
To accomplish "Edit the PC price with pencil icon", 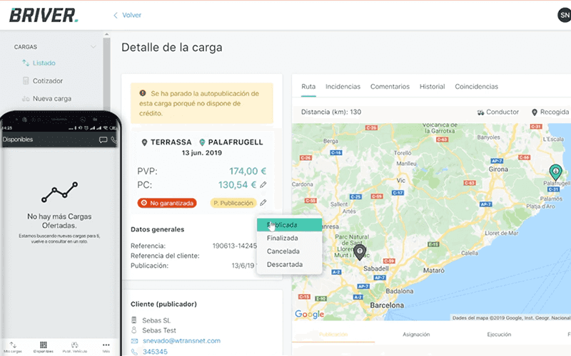I will point(263,185).
